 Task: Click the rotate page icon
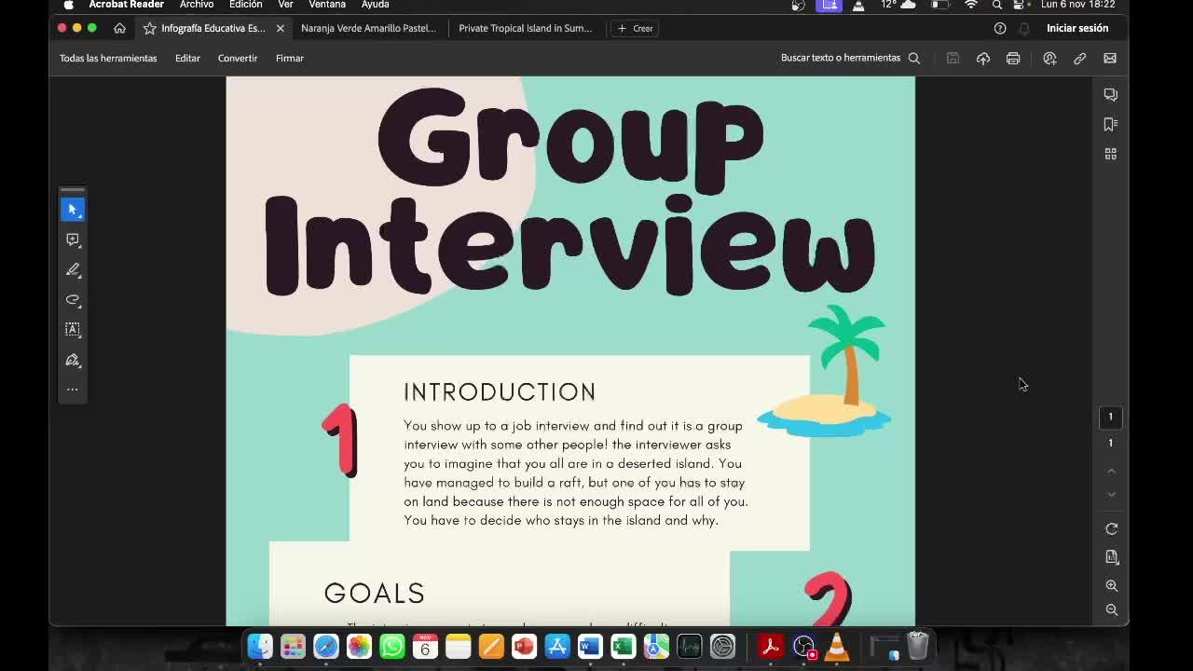pos(1111,528)
